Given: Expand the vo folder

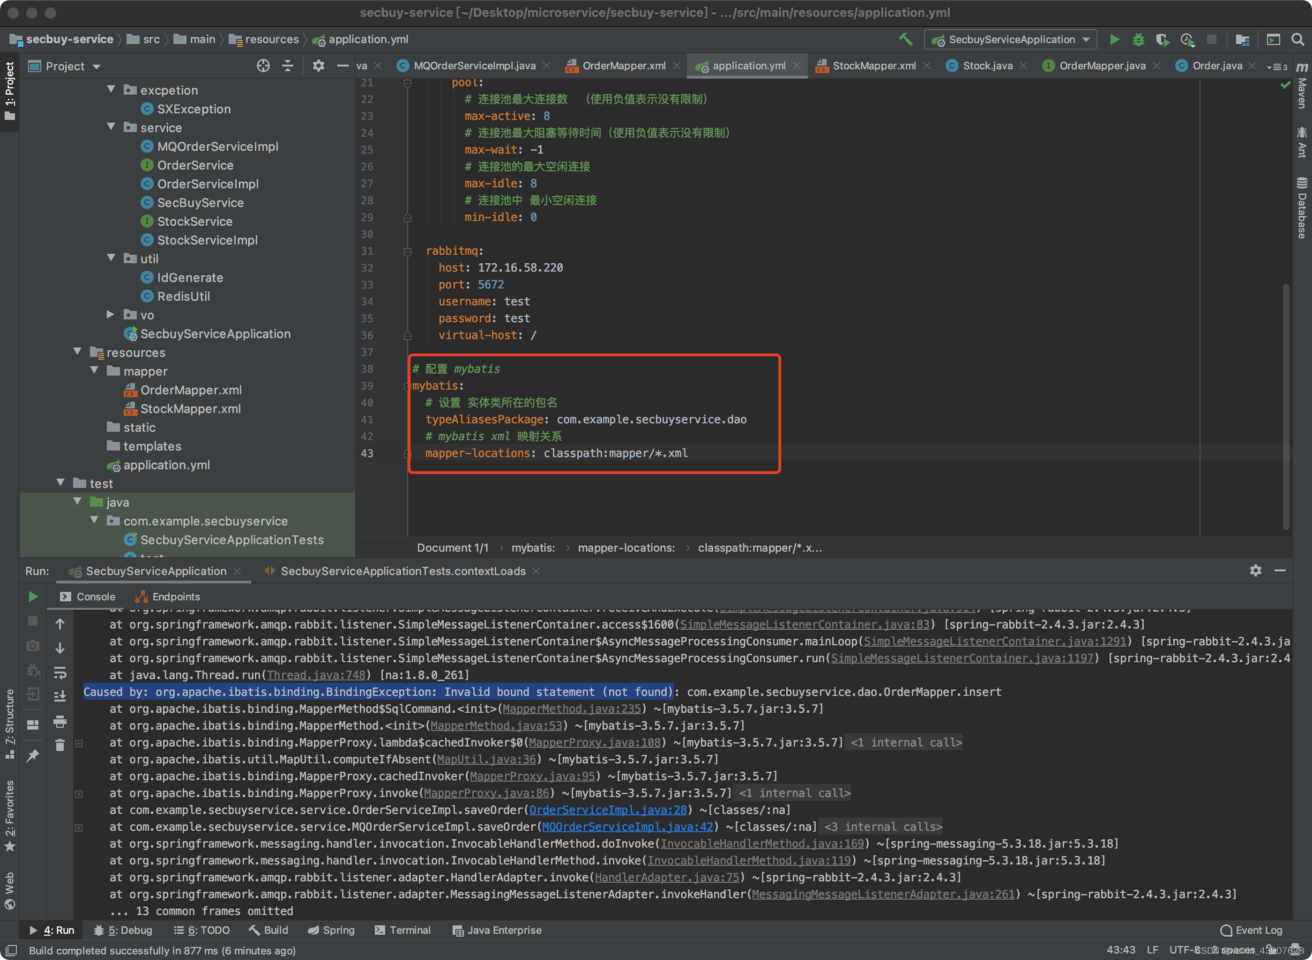Looking at the screenshot, I should (110, 314).
